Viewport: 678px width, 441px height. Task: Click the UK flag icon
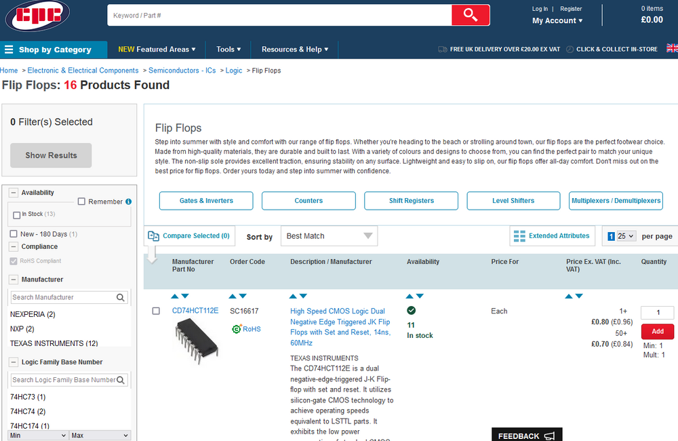click(x=673, y=48)
